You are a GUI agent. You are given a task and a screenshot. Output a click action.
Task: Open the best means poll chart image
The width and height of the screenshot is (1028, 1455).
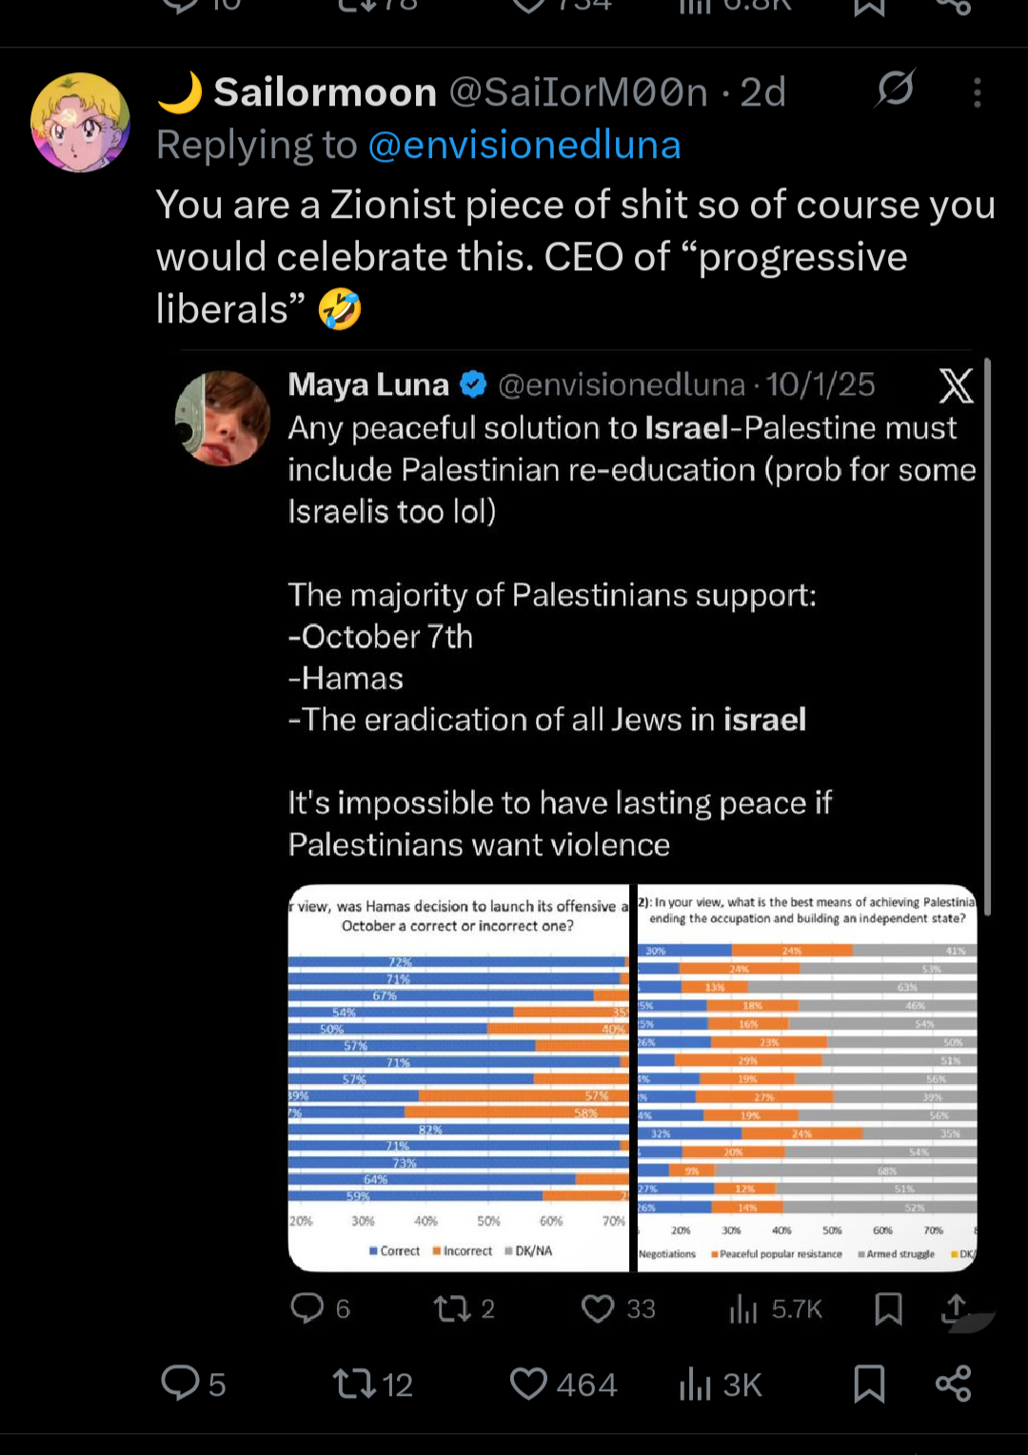click(807, 1077)
